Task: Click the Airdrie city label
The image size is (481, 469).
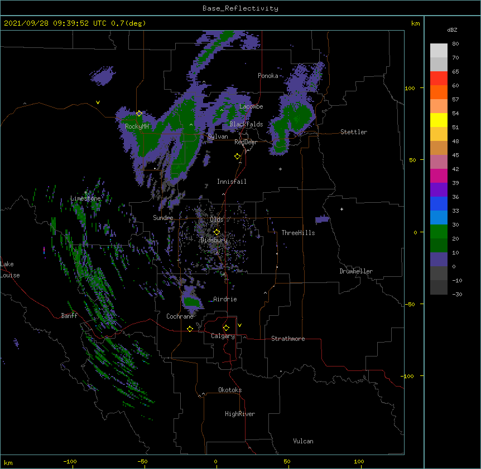Action: coord(225,299)
